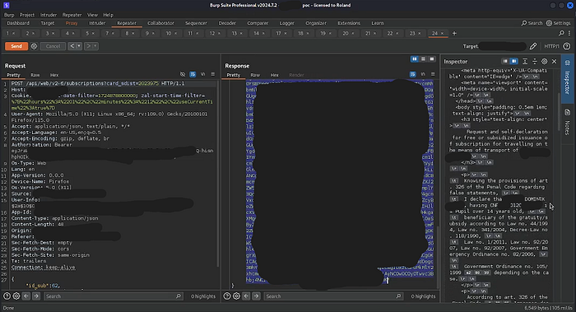Focus the response Search field
Screen dimensions: 576x312
(332, 296)
